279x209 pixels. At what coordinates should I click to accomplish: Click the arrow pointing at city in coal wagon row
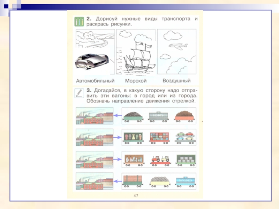tap(118, 116)
